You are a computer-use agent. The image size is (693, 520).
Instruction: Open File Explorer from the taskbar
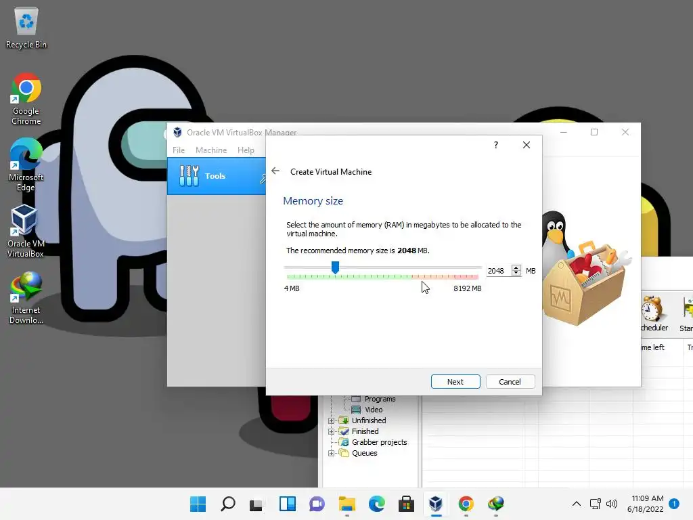coord(347,504)
